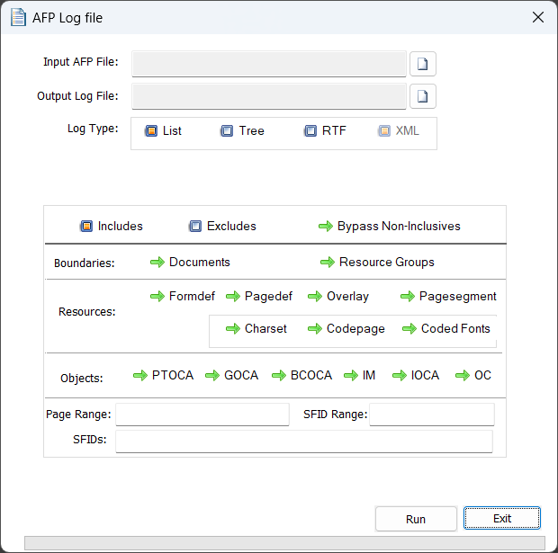Viewport: 558px width, 553px height.
Task: Click the Input AFP File browse icon
Action: (423, 64)
